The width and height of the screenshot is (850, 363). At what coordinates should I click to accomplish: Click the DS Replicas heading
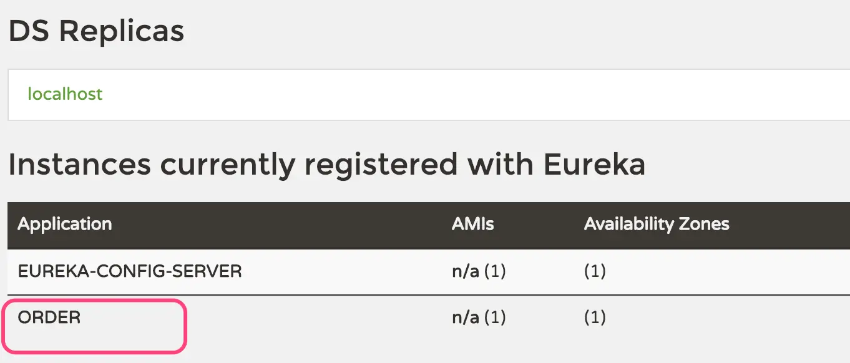[x=96, y=31]
